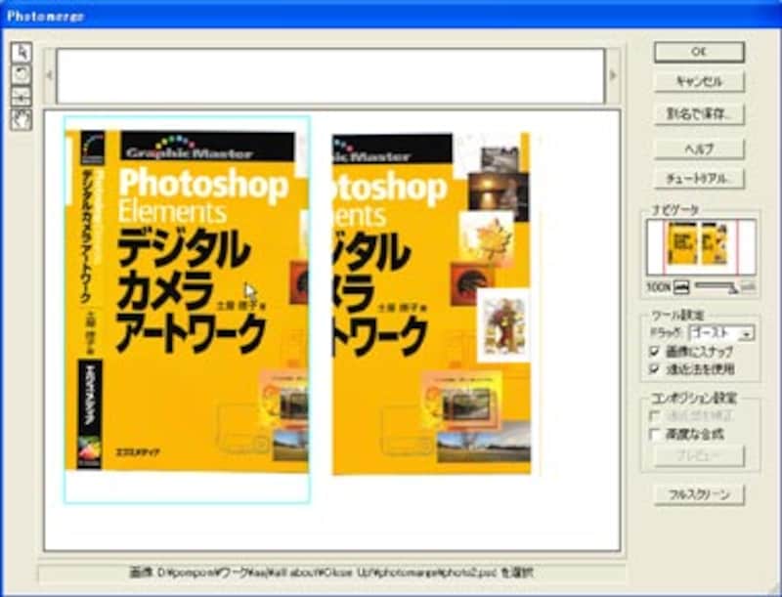Click the 別名で保存... button
Screen dimensions: 782x597
698,114
